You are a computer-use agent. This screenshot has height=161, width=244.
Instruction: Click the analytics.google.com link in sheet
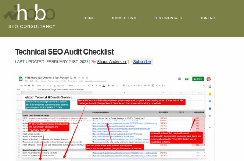117,134
